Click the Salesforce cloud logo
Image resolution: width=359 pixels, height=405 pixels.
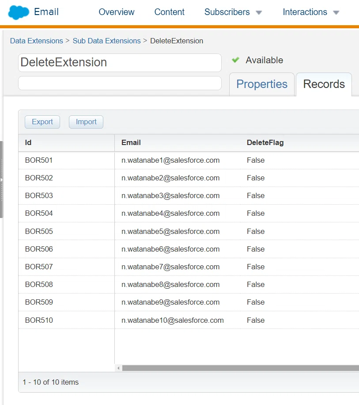click(x=19, y=12)
